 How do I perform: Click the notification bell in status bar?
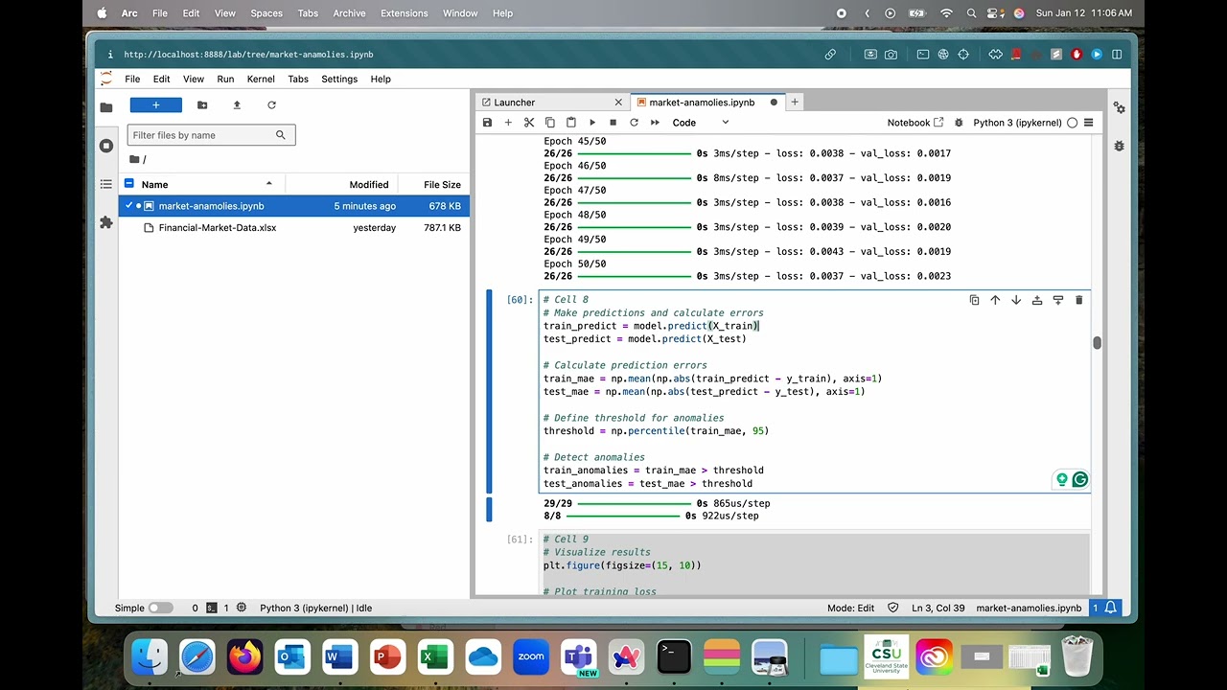pos(1111,608)
